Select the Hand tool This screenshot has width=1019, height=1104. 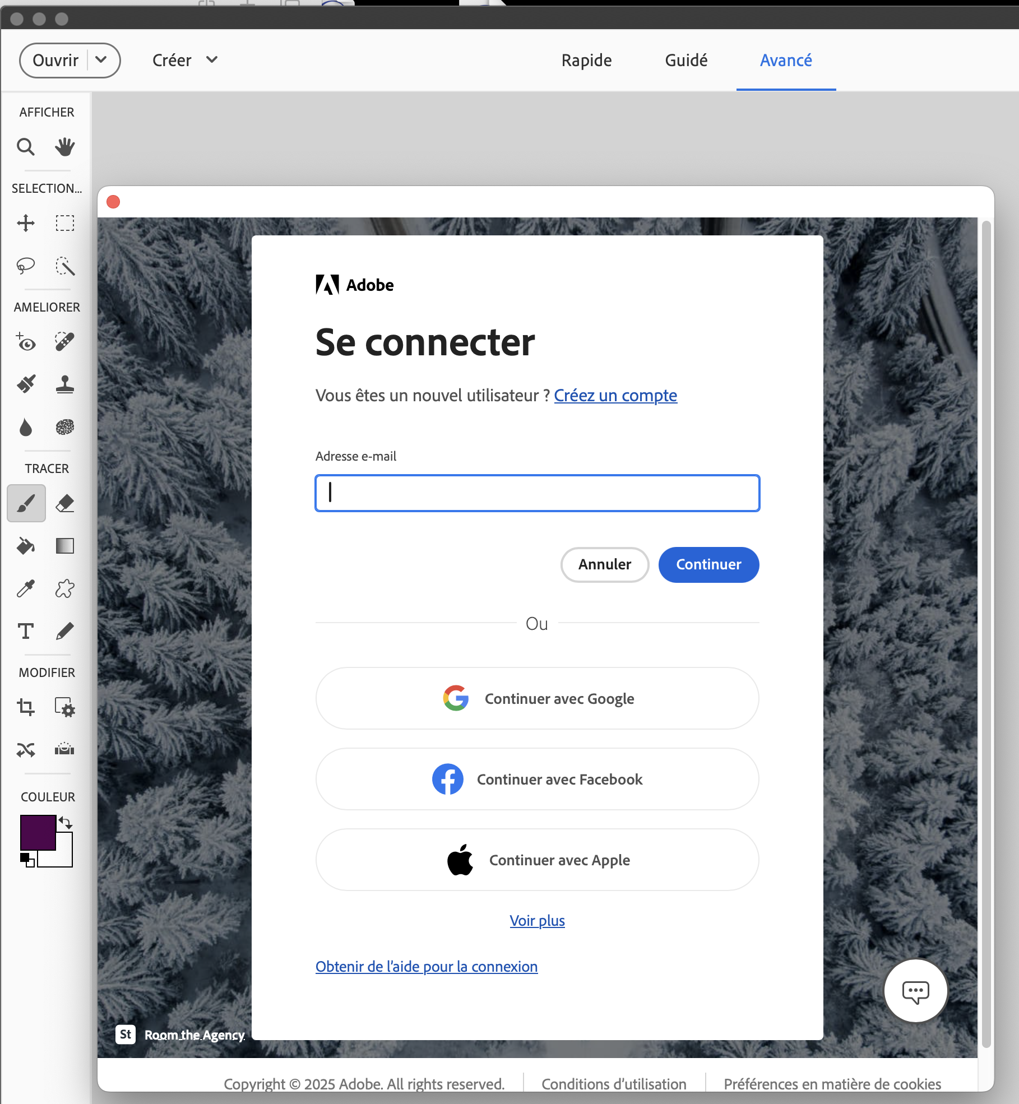click(x=65, y=147)
